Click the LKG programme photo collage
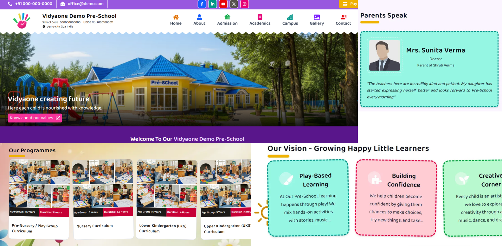The height and width of the screenshot is (246, 502). tap(167, 184)
